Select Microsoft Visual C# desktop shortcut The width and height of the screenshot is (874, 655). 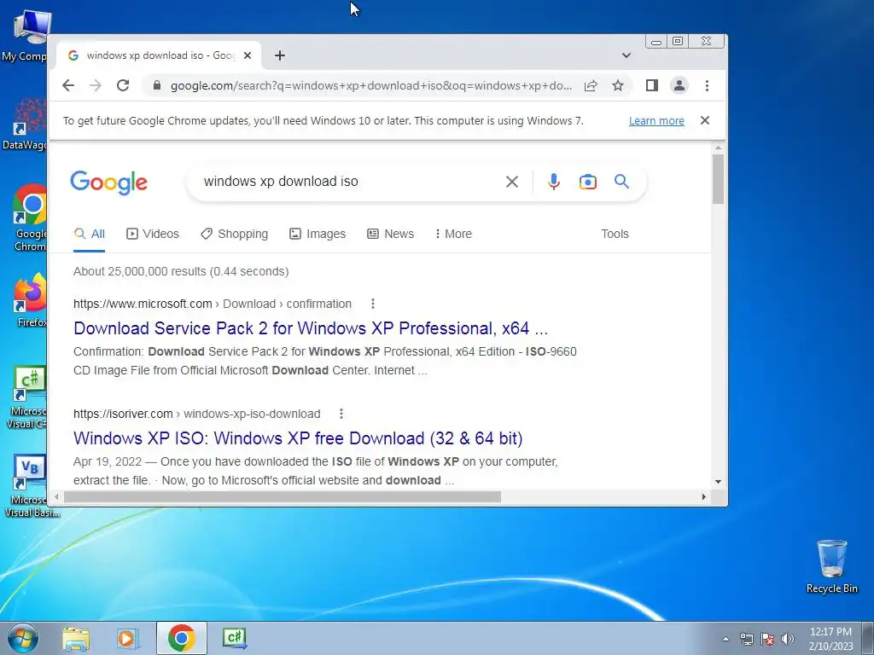28,397
